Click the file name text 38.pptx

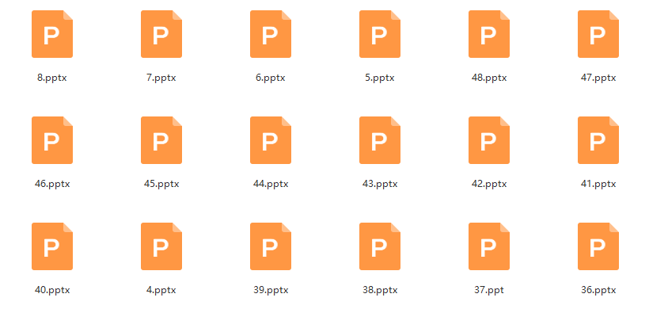[x=380, y=290]
